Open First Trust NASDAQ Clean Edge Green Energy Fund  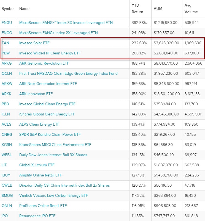(x=68, y=74)
